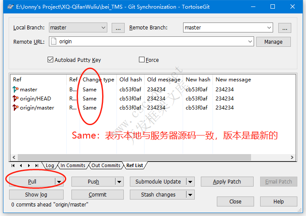
Task: Go to next tab with tab scroll arrow
Action: (29, 165)
